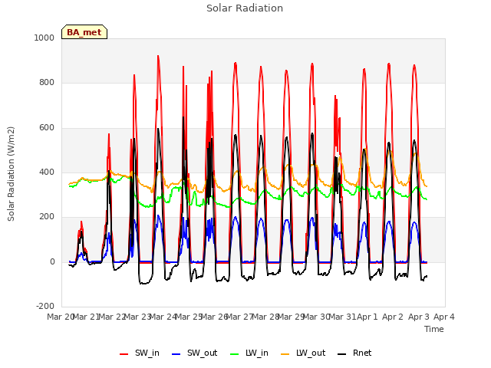Click the Mar 31 x-axis tick label
The image size is (491, 368).
click(343, 317)
